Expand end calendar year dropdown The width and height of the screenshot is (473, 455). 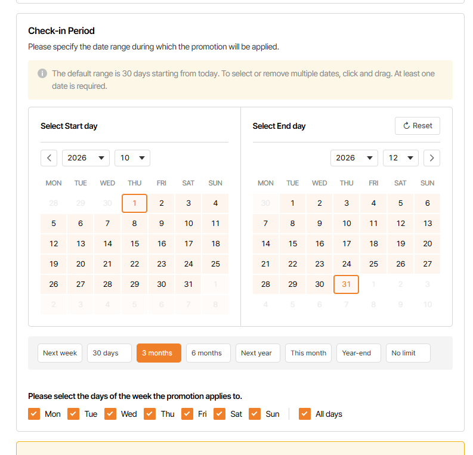coord(354,158)
